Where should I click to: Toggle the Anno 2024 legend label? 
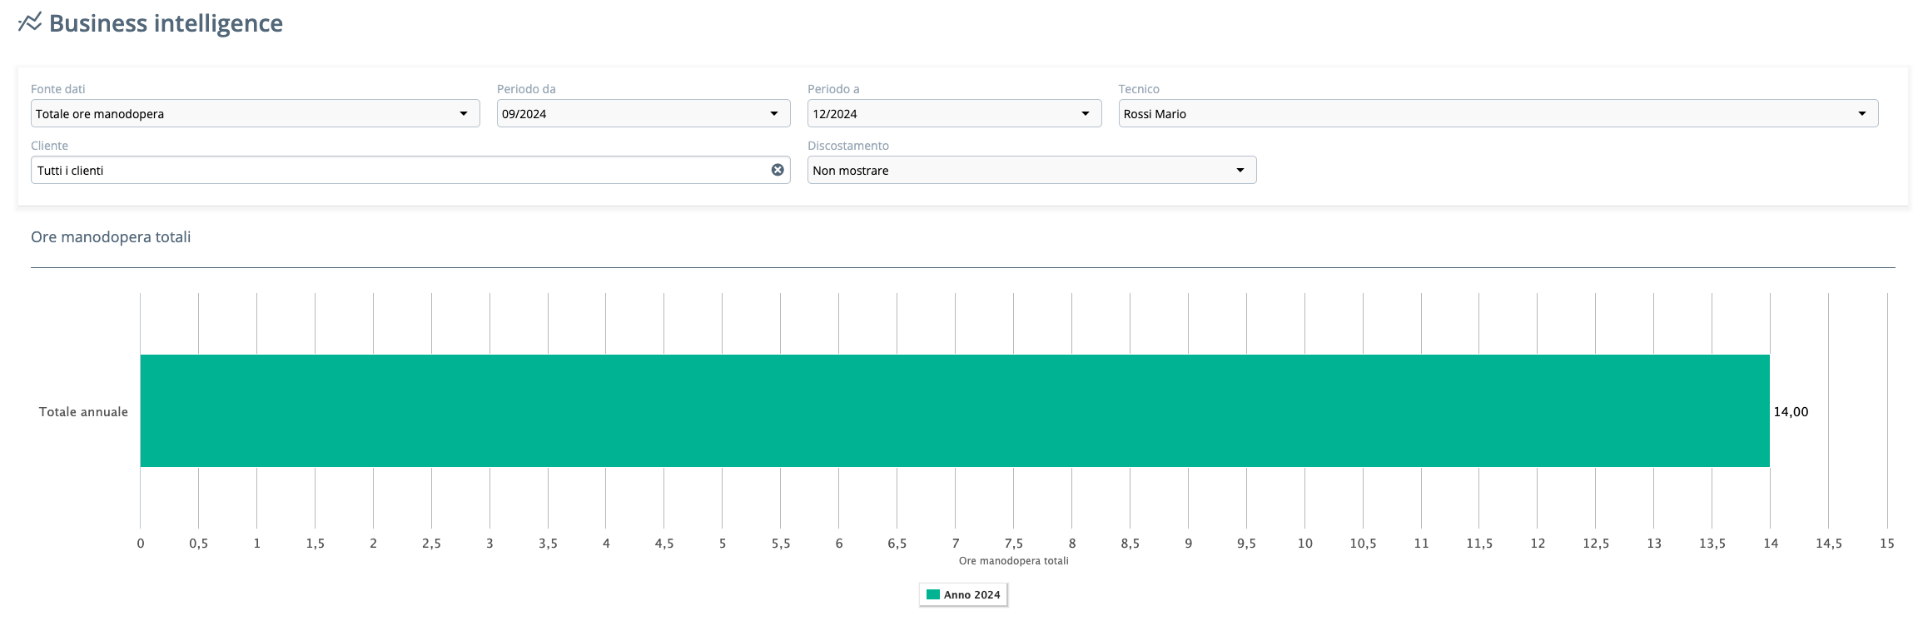pos(971,594)
